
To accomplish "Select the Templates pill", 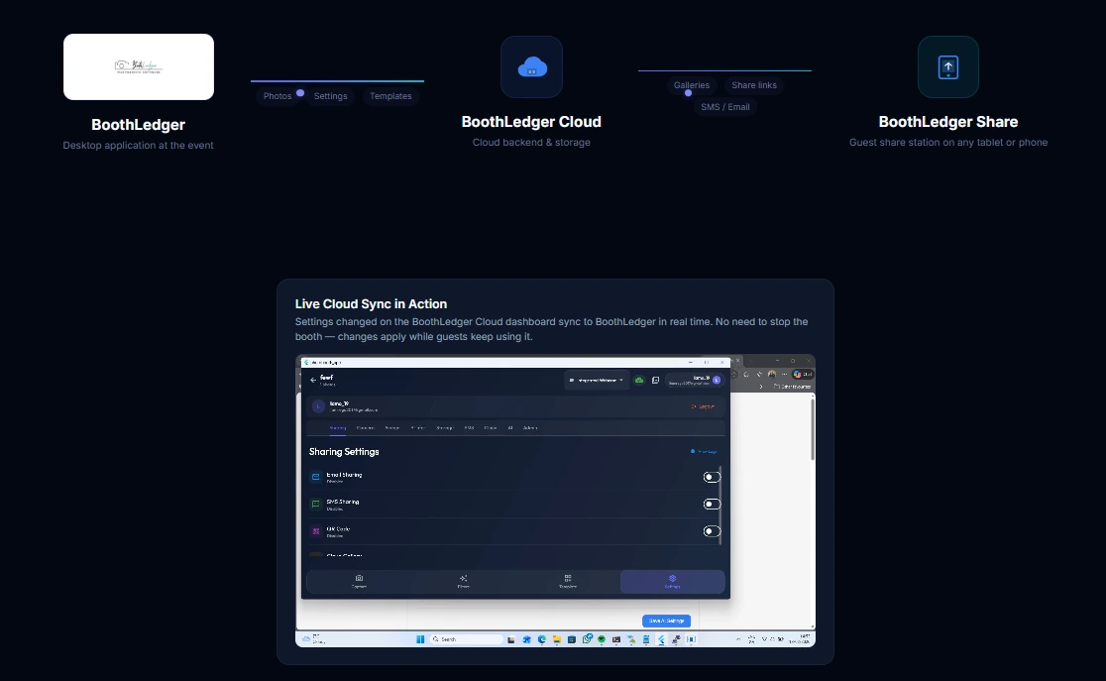I will [390, 96].
